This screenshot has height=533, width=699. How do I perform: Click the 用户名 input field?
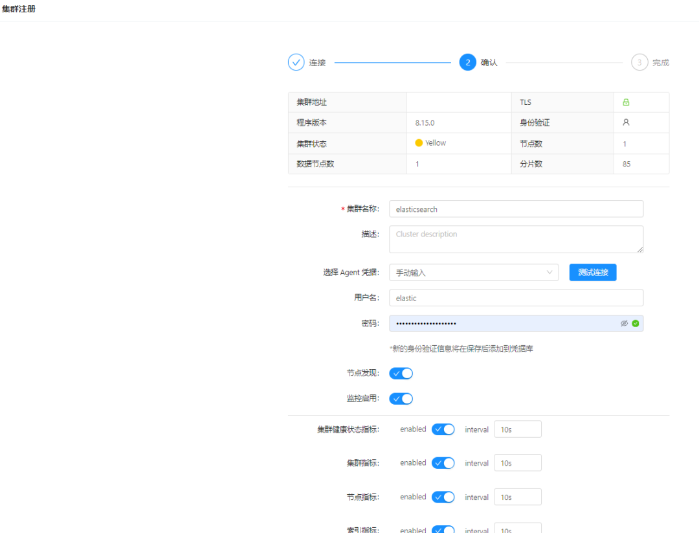click(x=516, y=298)
